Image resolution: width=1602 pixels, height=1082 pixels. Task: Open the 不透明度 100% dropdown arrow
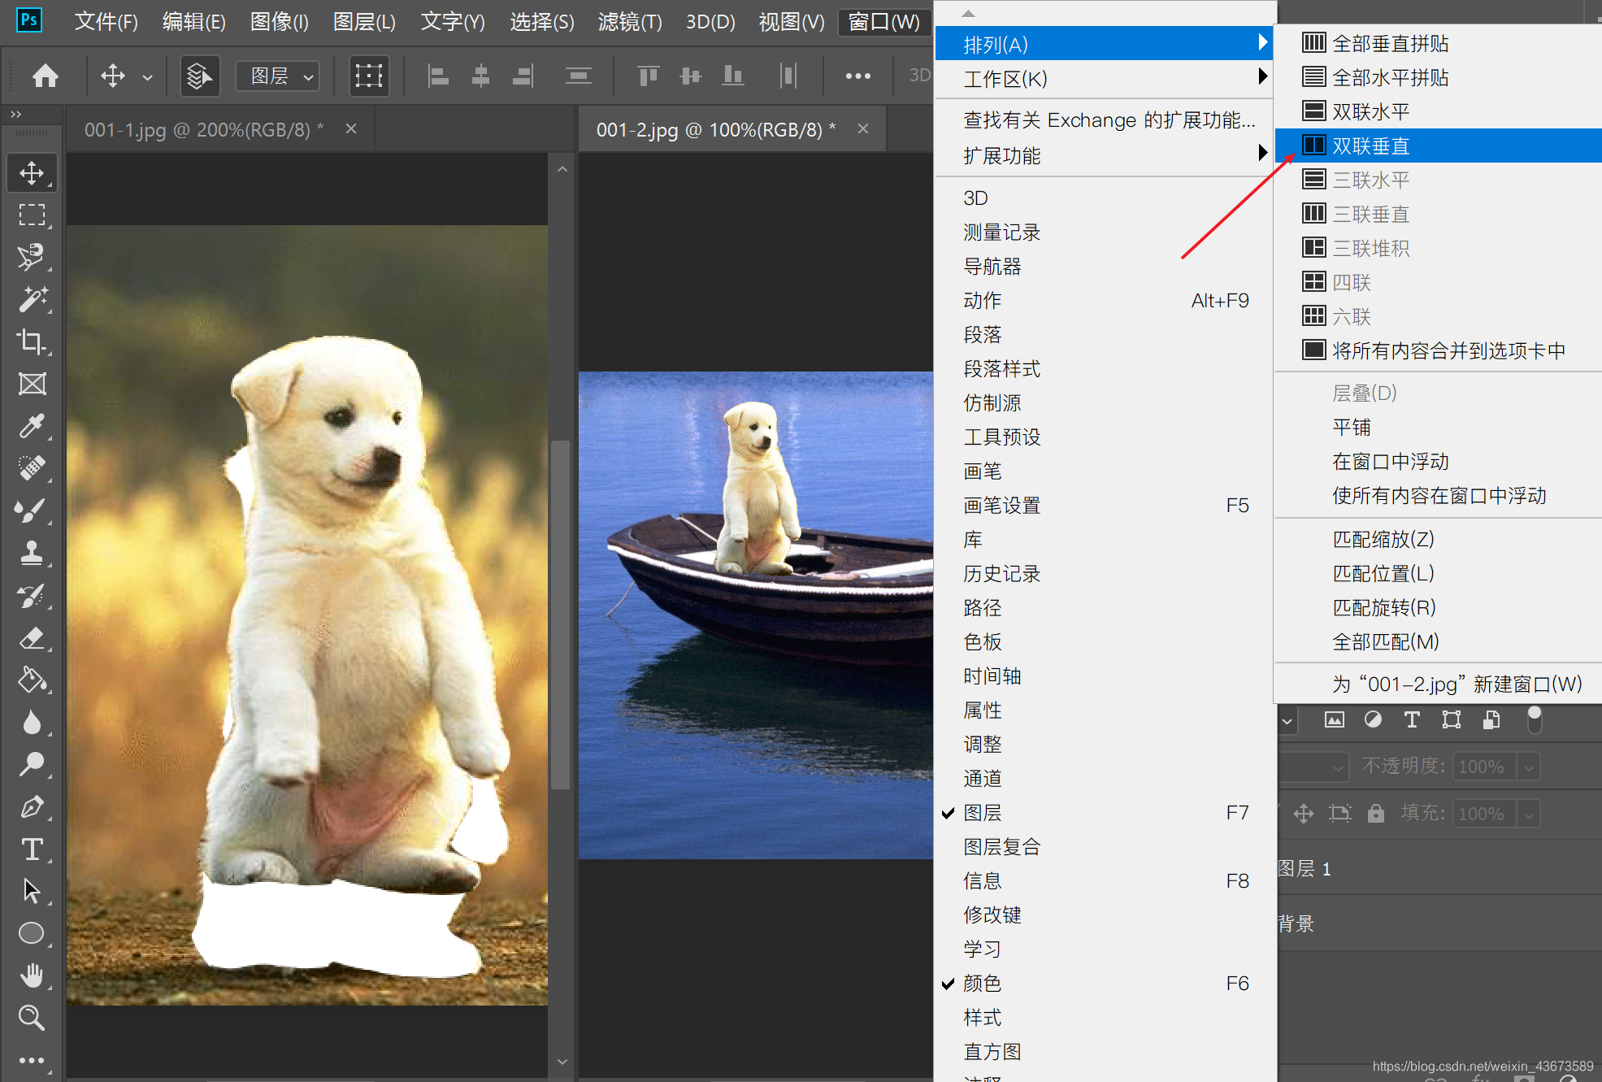click(1529, 767)
